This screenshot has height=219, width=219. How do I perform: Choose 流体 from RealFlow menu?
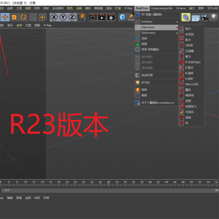pos(157,38)
